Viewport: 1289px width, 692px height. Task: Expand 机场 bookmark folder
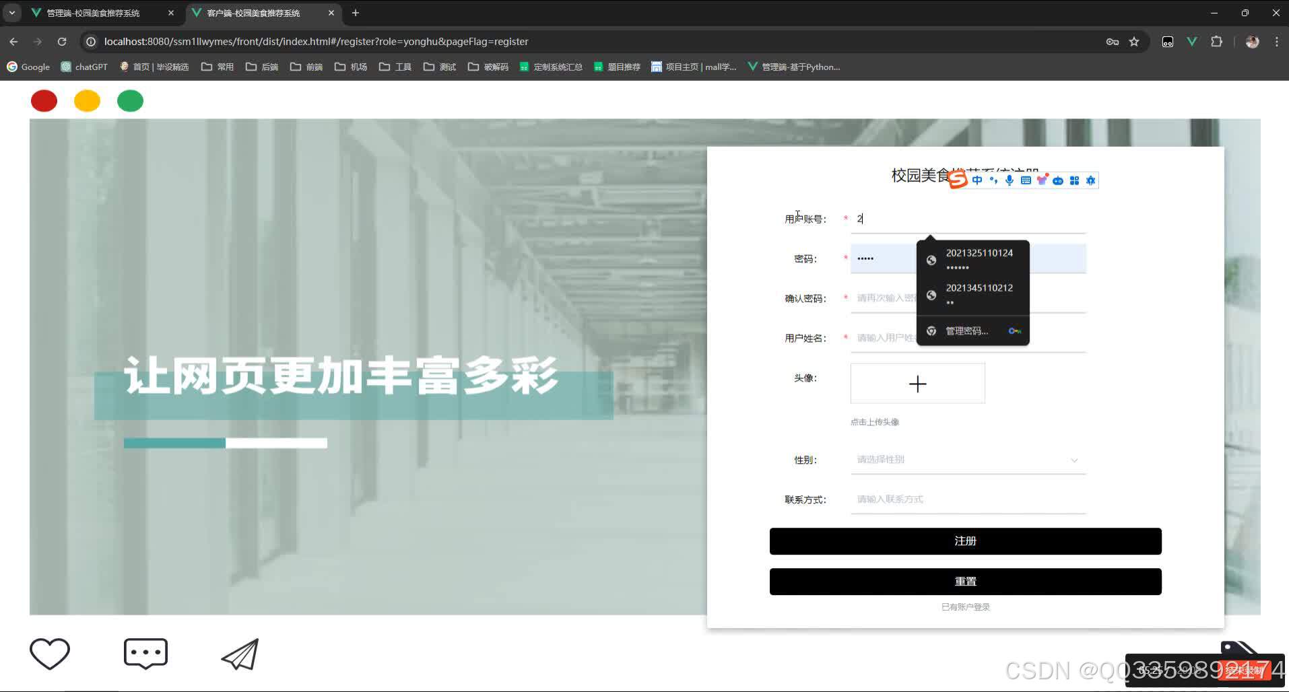click(x=351, y=67)
